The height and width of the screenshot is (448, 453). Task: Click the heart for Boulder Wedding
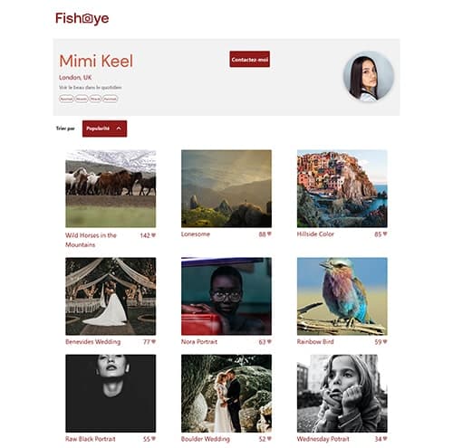[269, 439]
